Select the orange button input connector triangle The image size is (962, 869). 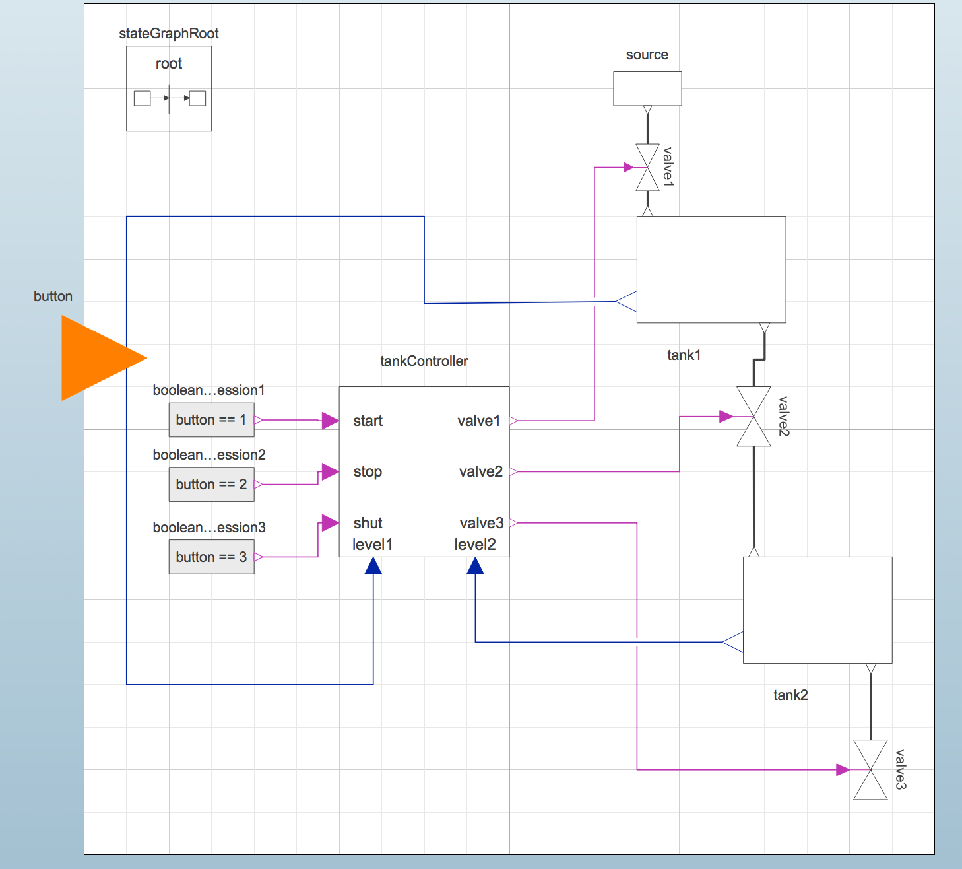pyautogui.click(x=99, y=358)
